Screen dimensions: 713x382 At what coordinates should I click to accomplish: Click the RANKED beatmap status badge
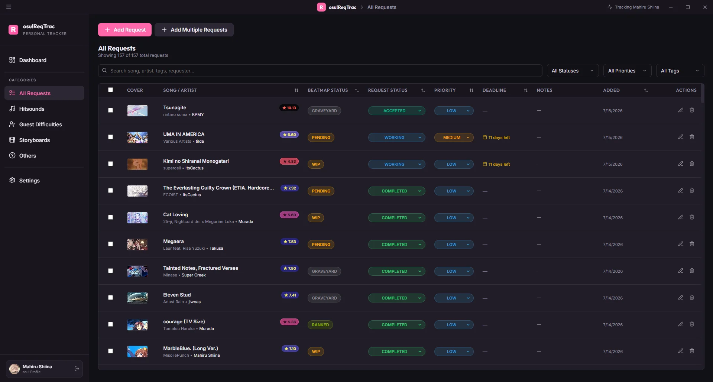click(320, 325)
